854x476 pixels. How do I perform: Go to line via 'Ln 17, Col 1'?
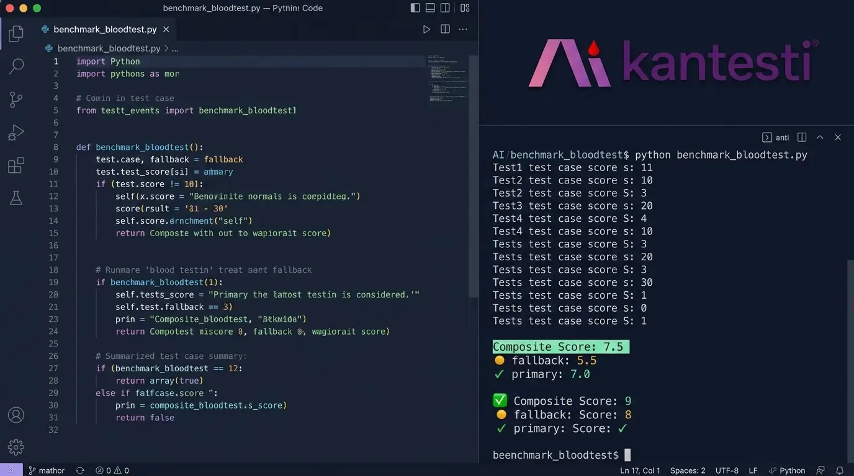(640, 470)
